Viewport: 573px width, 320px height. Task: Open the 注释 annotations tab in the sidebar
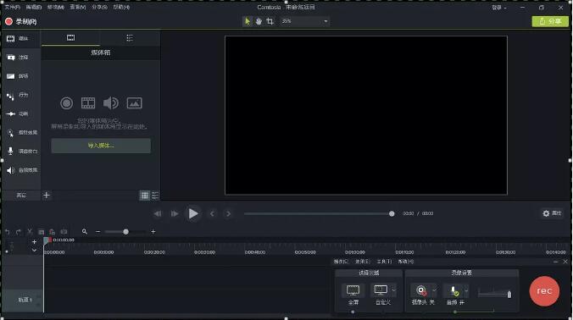click(x=21, y=58)
